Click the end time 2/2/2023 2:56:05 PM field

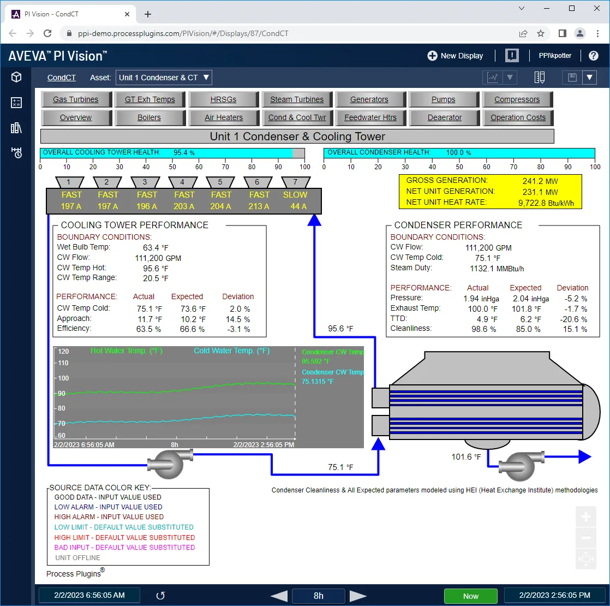click(555, 596)
